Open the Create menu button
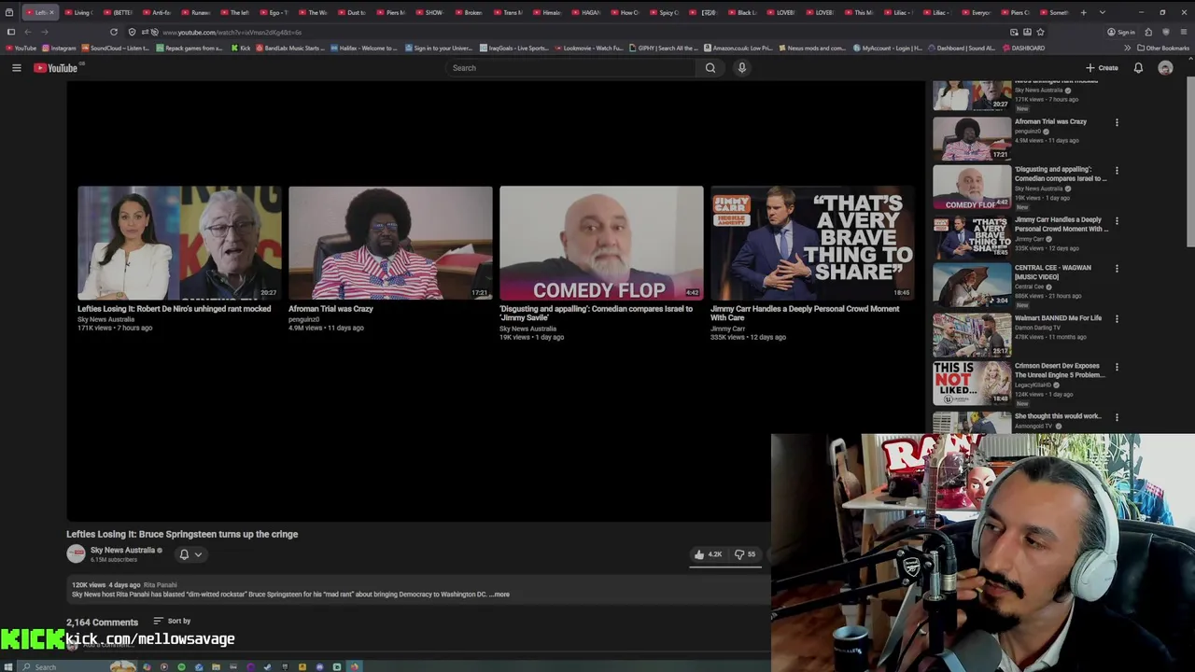The image size is (1195, 672). point(1102,68)
